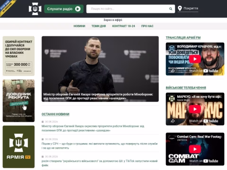The height and width of the screenshot is (170, 227).
Task: Open the featured headline about Міноборони priorities
Action: click(98, 96)
